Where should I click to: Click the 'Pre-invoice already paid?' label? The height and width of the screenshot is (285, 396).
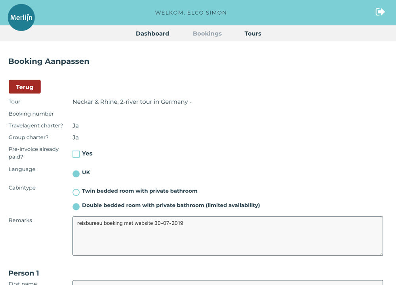point(34,153)
